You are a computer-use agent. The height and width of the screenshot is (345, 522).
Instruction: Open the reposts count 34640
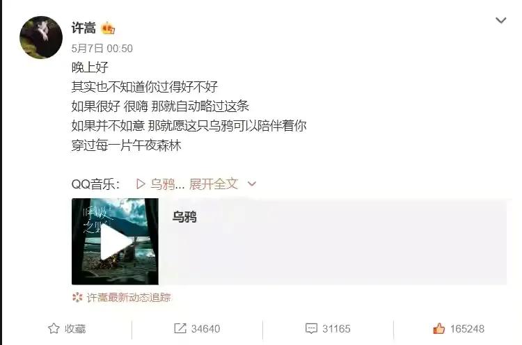[205, 329]
